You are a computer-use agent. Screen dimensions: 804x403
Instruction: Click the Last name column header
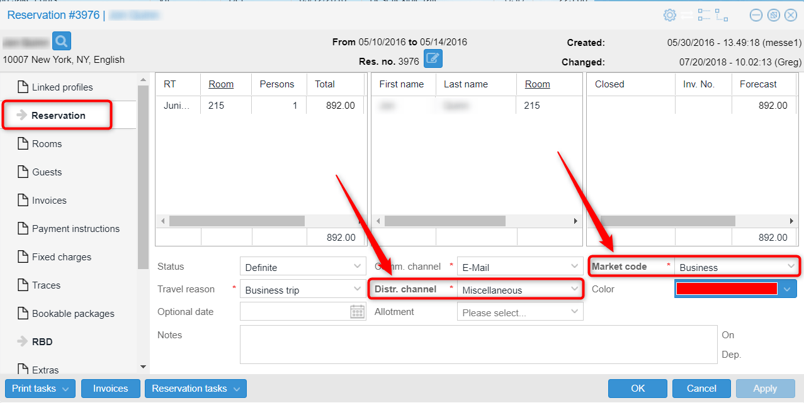click(x=466, y=84)
